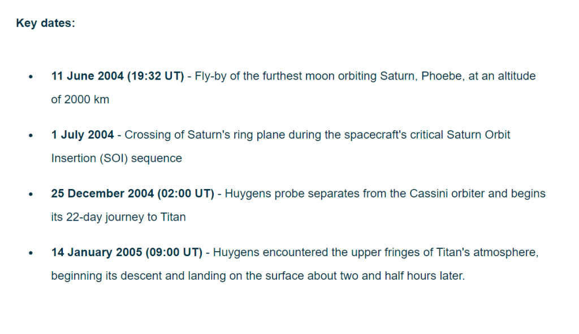Click the word 'Phoebe' in first entry
The width and height of the screenshot is (579, 334).
pyautogui.click(x=441, y=76)
